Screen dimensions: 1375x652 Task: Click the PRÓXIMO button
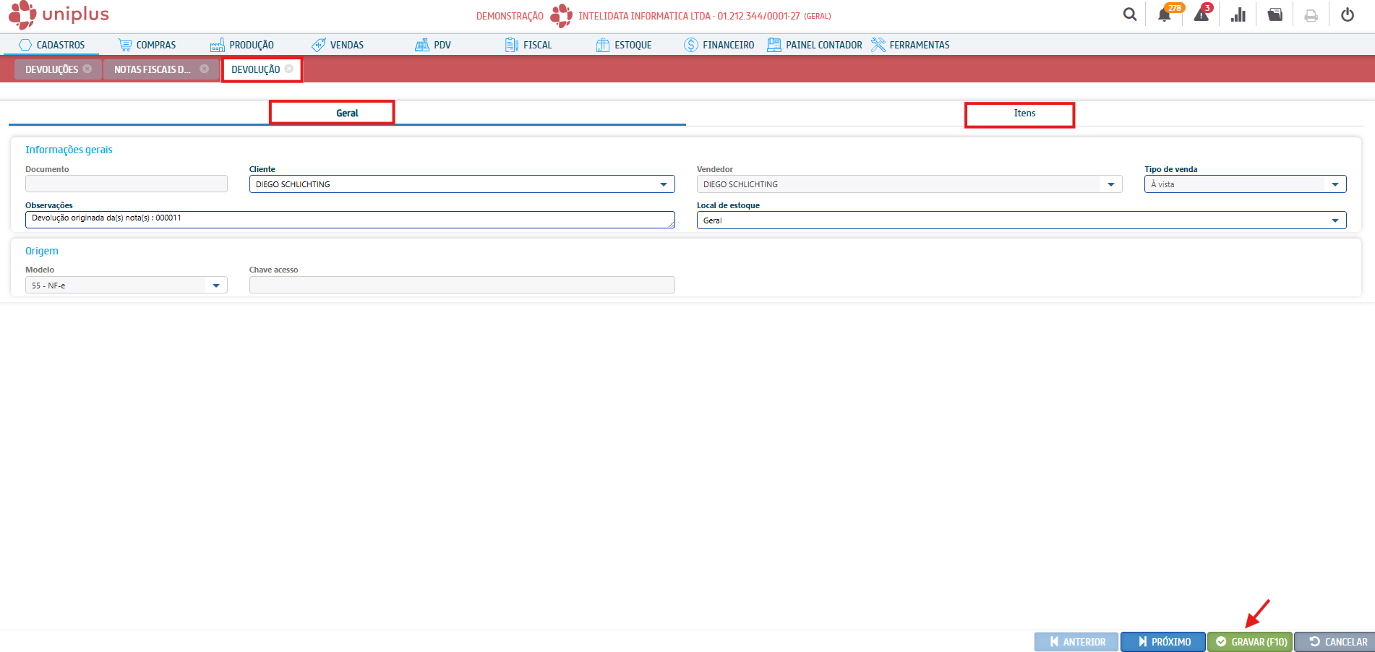tap(1163, 642)
